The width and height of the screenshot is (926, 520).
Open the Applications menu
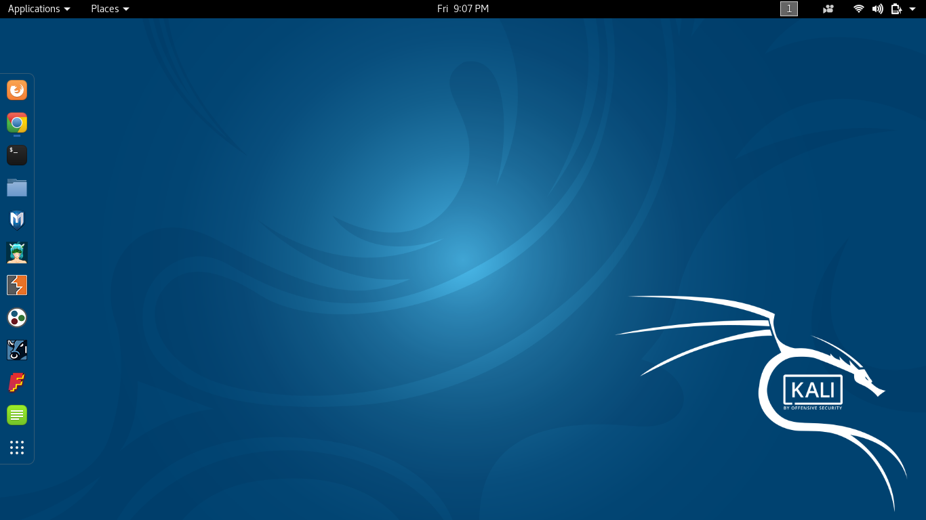[39, 9]
